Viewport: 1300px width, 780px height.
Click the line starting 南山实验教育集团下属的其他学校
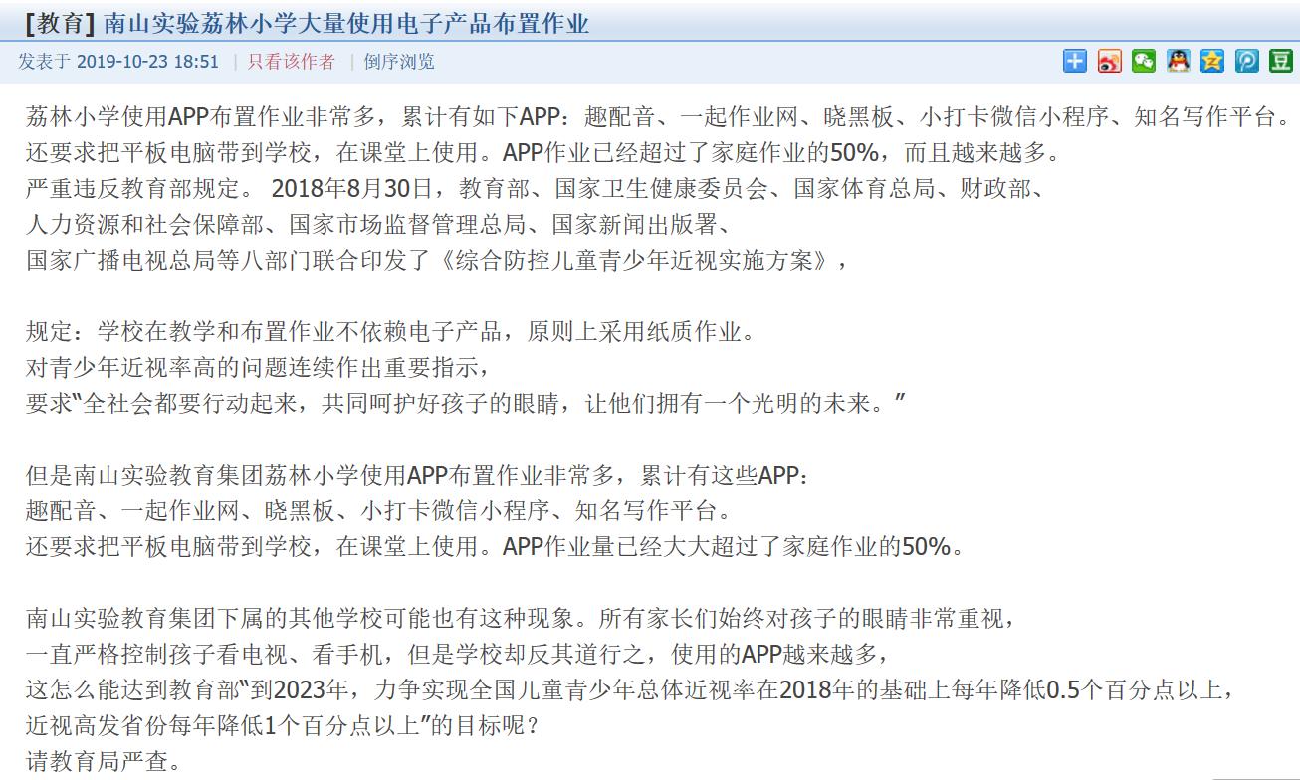(x=522, y=619)
